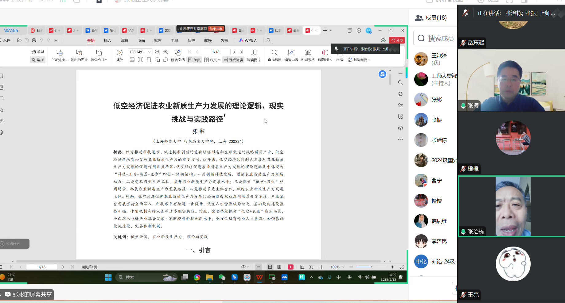Click the play (播放) slideshow icon

119,53
